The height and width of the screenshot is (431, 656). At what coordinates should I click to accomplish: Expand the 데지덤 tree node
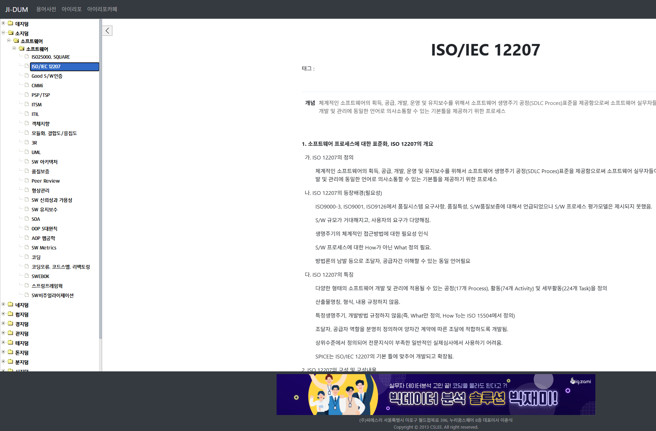click(x=3, y=23)
